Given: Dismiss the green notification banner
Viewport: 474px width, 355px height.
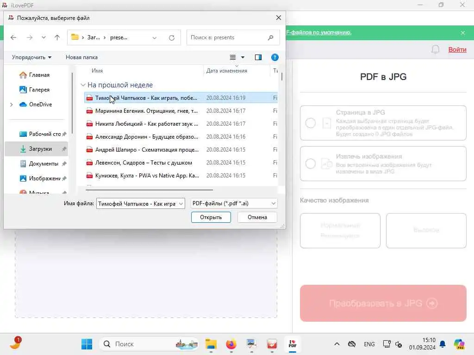Looking at the screenshot, I should point(463,33).
